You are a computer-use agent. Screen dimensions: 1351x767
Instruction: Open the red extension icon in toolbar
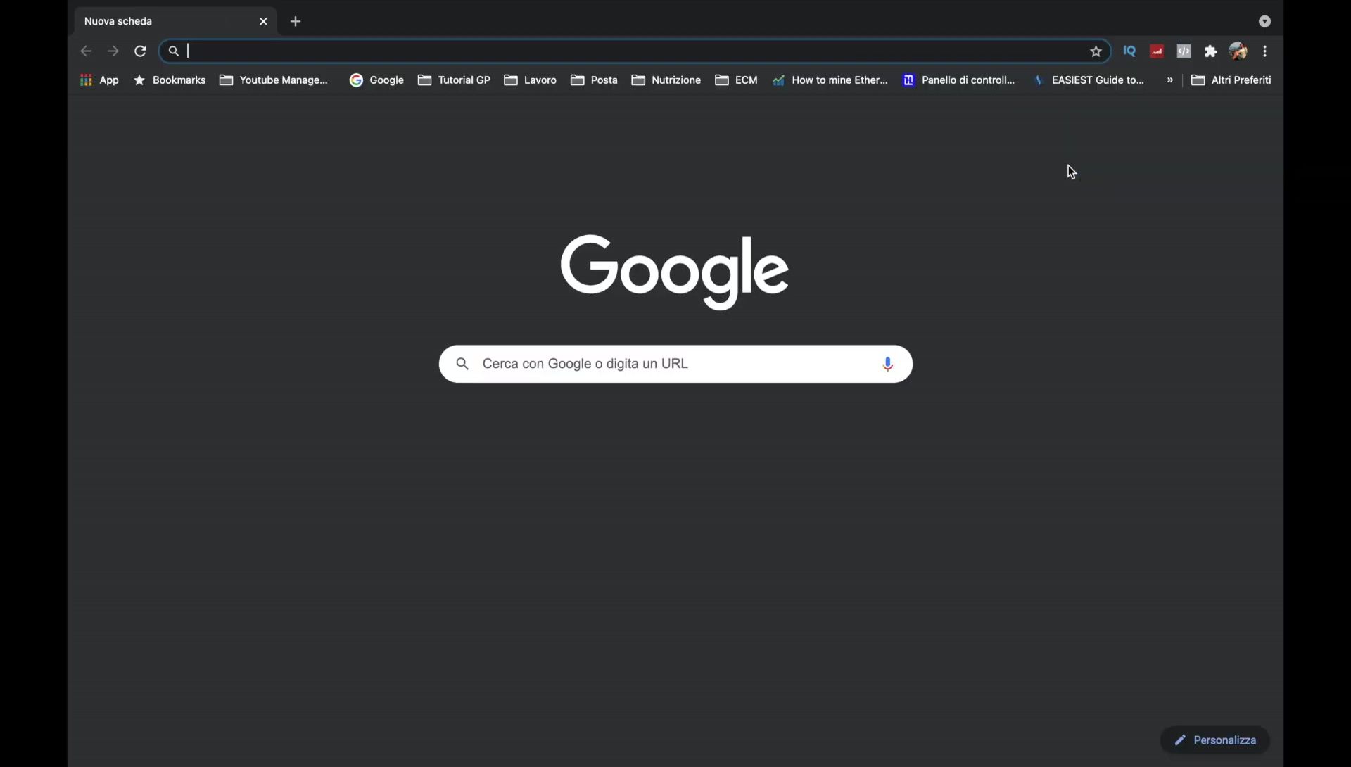coord(1157,51)
